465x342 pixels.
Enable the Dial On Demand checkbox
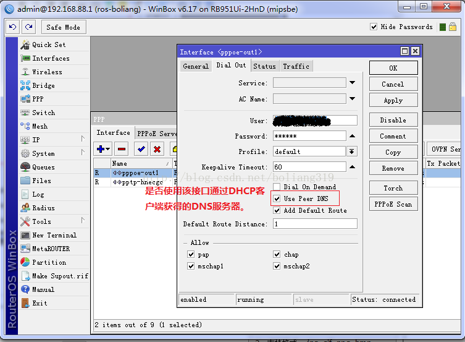(x=277, y=187)
